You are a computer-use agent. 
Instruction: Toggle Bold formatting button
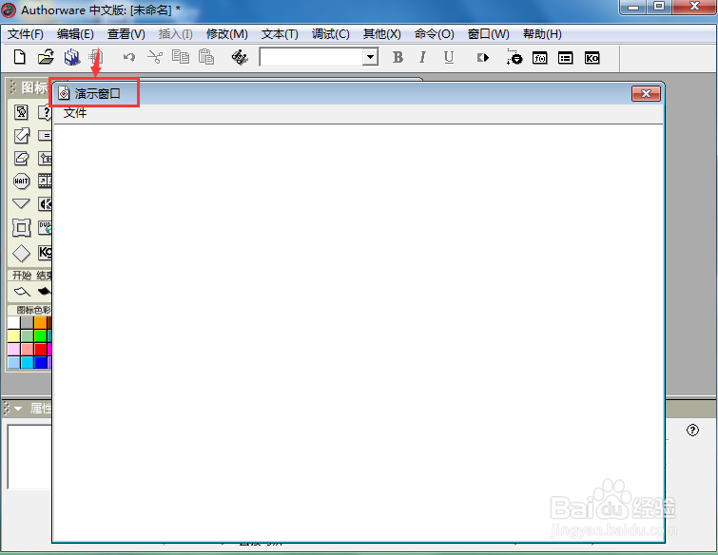[398, 57]
